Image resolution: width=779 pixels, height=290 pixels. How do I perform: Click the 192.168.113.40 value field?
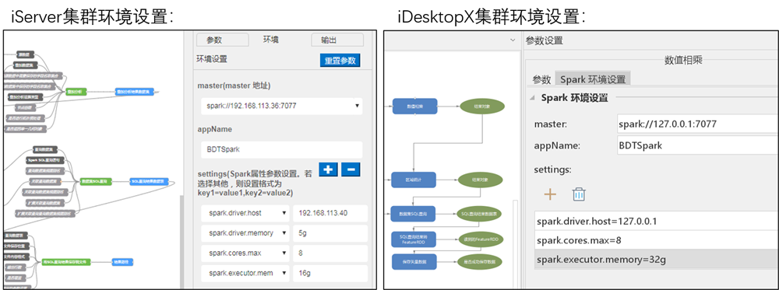(330, 213)
